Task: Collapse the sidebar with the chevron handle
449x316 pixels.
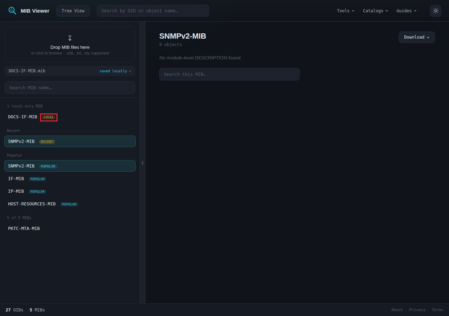Action: click(x=142, y=163)
